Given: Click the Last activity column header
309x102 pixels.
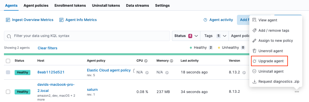Looking at the screenshot, I should point(190,61).
